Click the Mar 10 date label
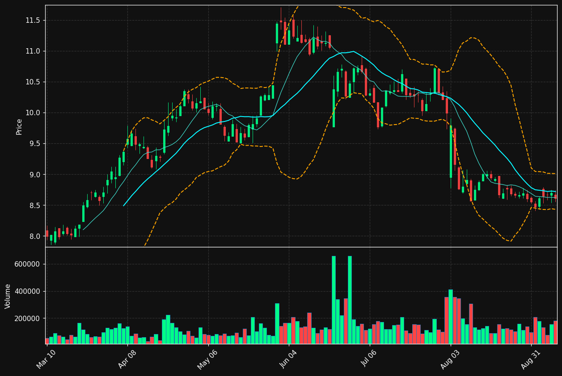 (x=46, y=359)
